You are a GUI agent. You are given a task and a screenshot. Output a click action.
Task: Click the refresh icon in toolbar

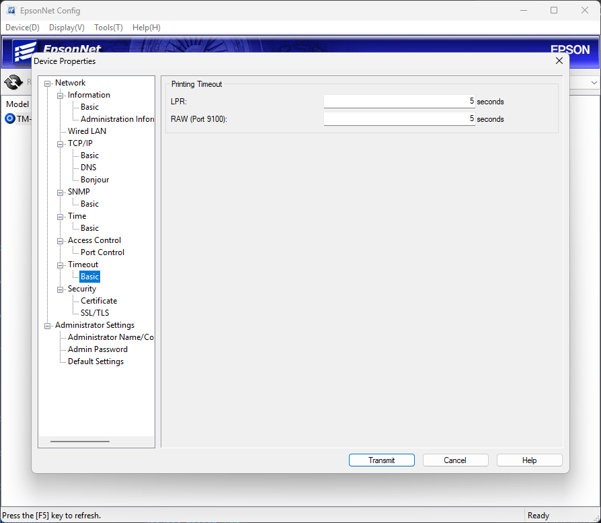[x=13, y=83]
